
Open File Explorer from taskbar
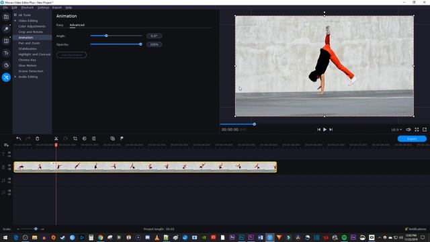[x=34, y=237]
